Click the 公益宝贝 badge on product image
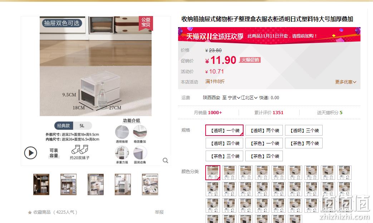This screenshot has width=373, height=223. pyautogui.click(x=146, y=23)
